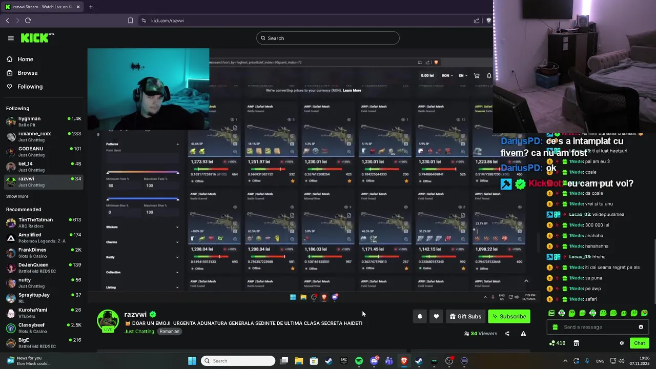Bookmark this page from the address bar
The height and width of the screenshot is (369, 656).
pyautogui.click(x=130, y=20)
